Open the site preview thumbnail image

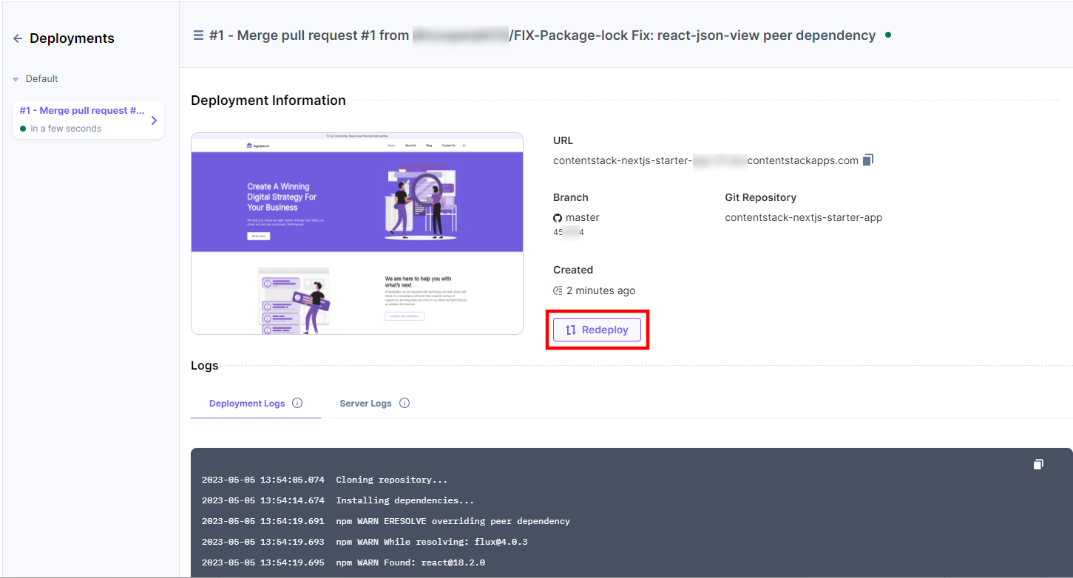(357, 233)
